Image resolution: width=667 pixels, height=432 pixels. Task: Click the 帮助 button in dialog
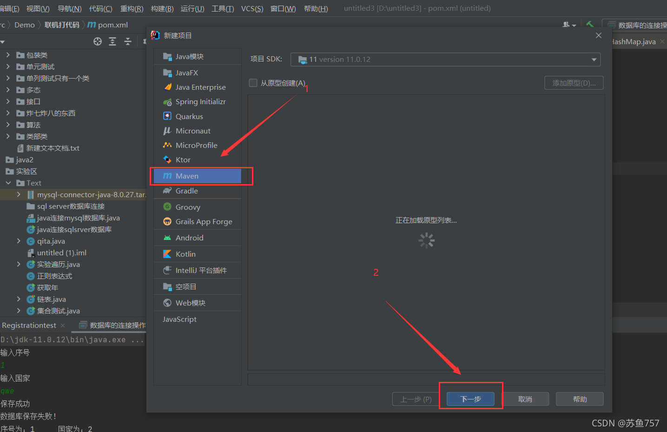point(580,399)
